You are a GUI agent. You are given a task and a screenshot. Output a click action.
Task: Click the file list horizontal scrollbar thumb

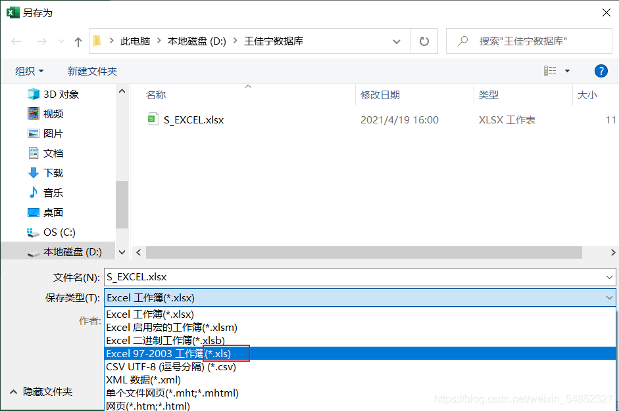tap(364, 252)
